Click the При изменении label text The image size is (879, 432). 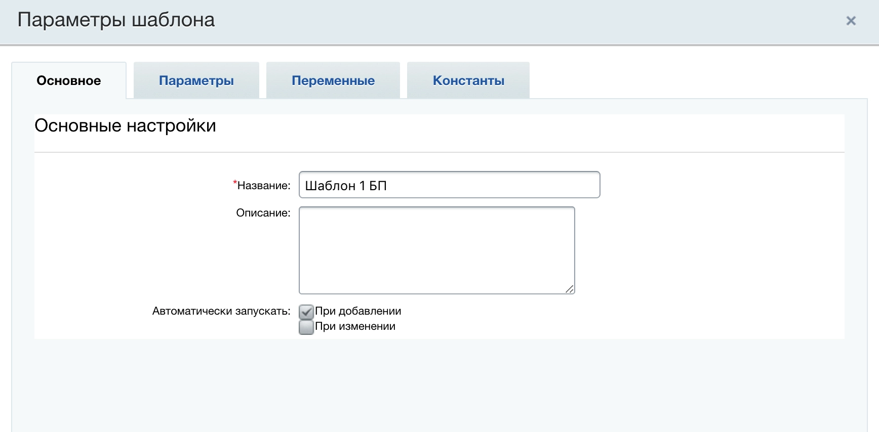(355, 326)
